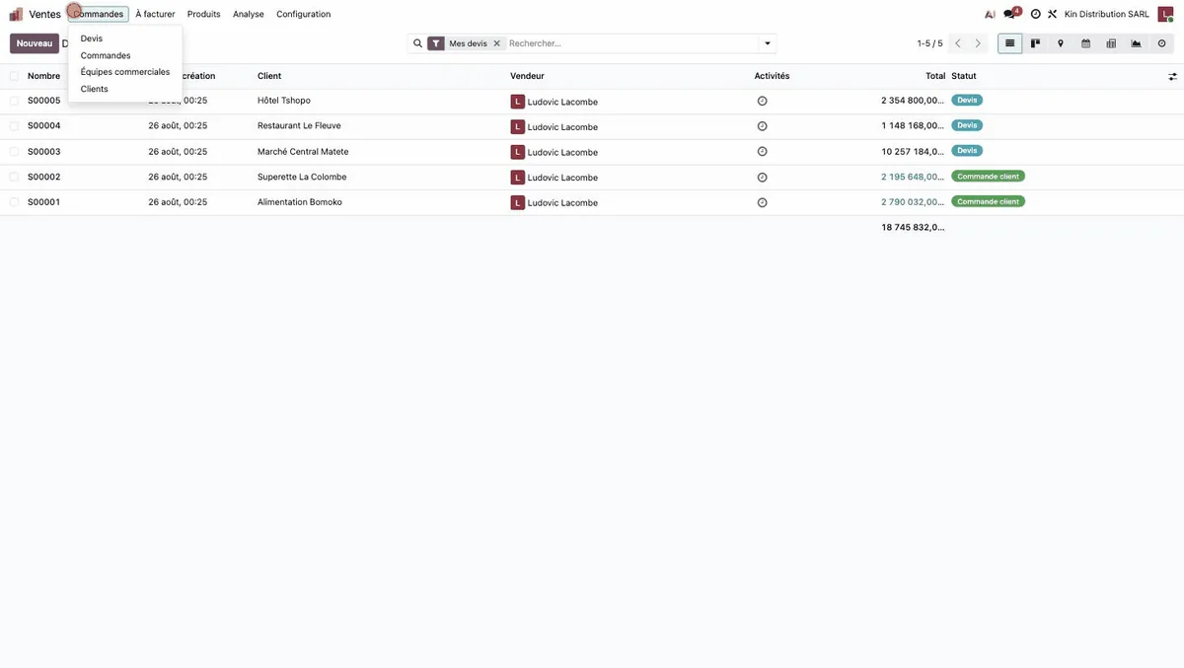Open activity clock for Marché Central Matete
Screen dimensions: 1184x668
click(762, 151)
